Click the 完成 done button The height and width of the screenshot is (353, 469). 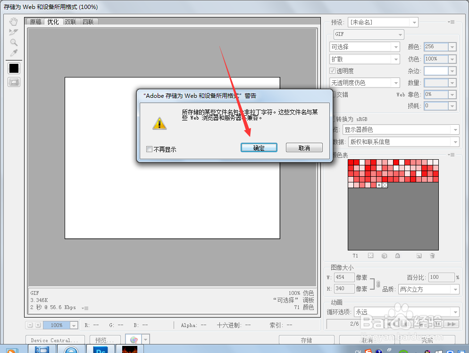427,340
